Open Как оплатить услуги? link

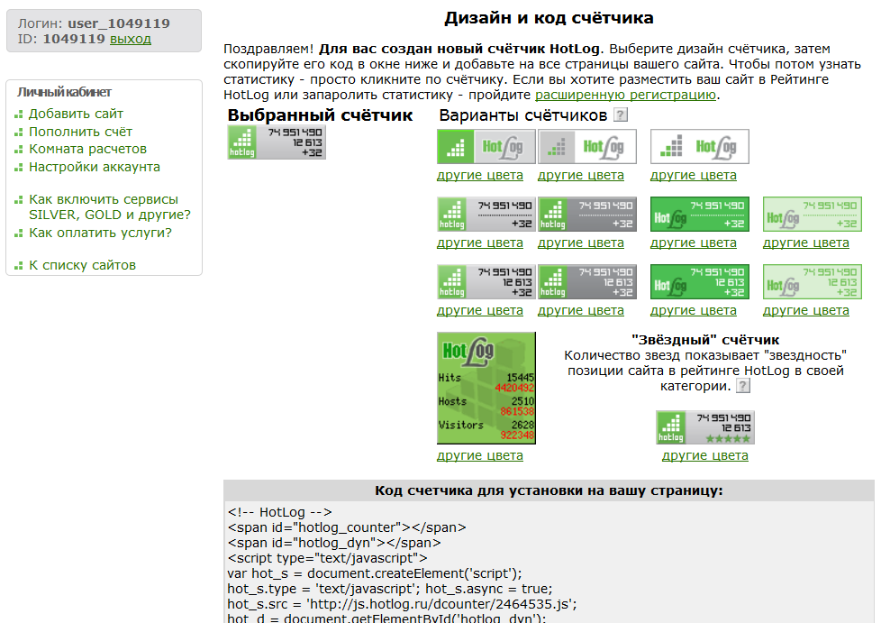coord(101,233)
